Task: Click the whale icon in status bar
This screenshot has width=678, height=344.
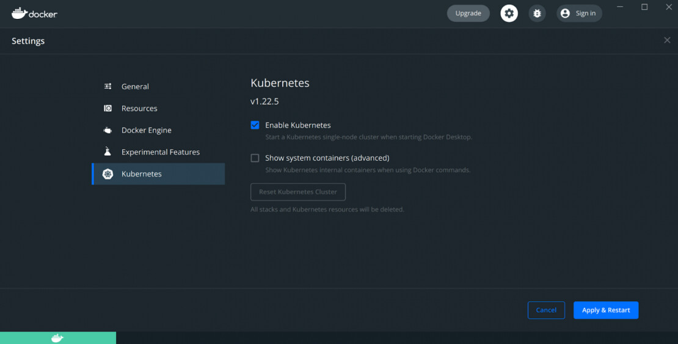Action: point(57,338)
